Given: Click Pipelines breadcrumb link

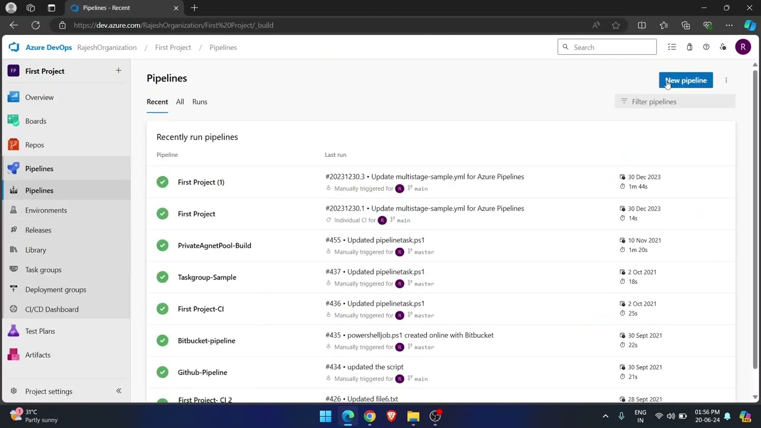Looking at the screenshot, I should tap(223, 48).
